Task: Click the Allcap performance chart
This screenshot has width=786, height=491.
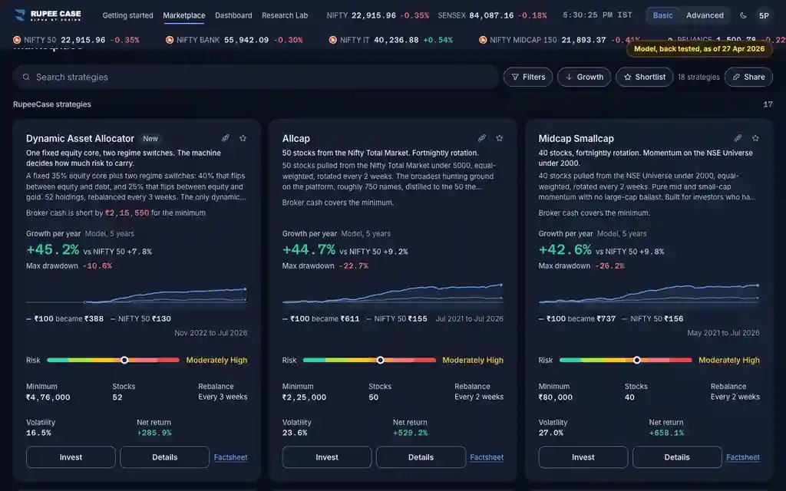Action: pyautogui.click(x=392, y=293)
